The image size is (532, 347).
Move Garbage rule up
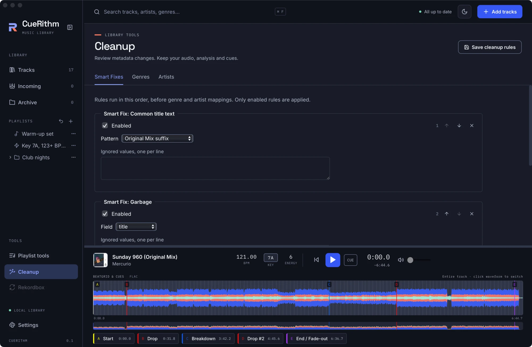point(447,214)
